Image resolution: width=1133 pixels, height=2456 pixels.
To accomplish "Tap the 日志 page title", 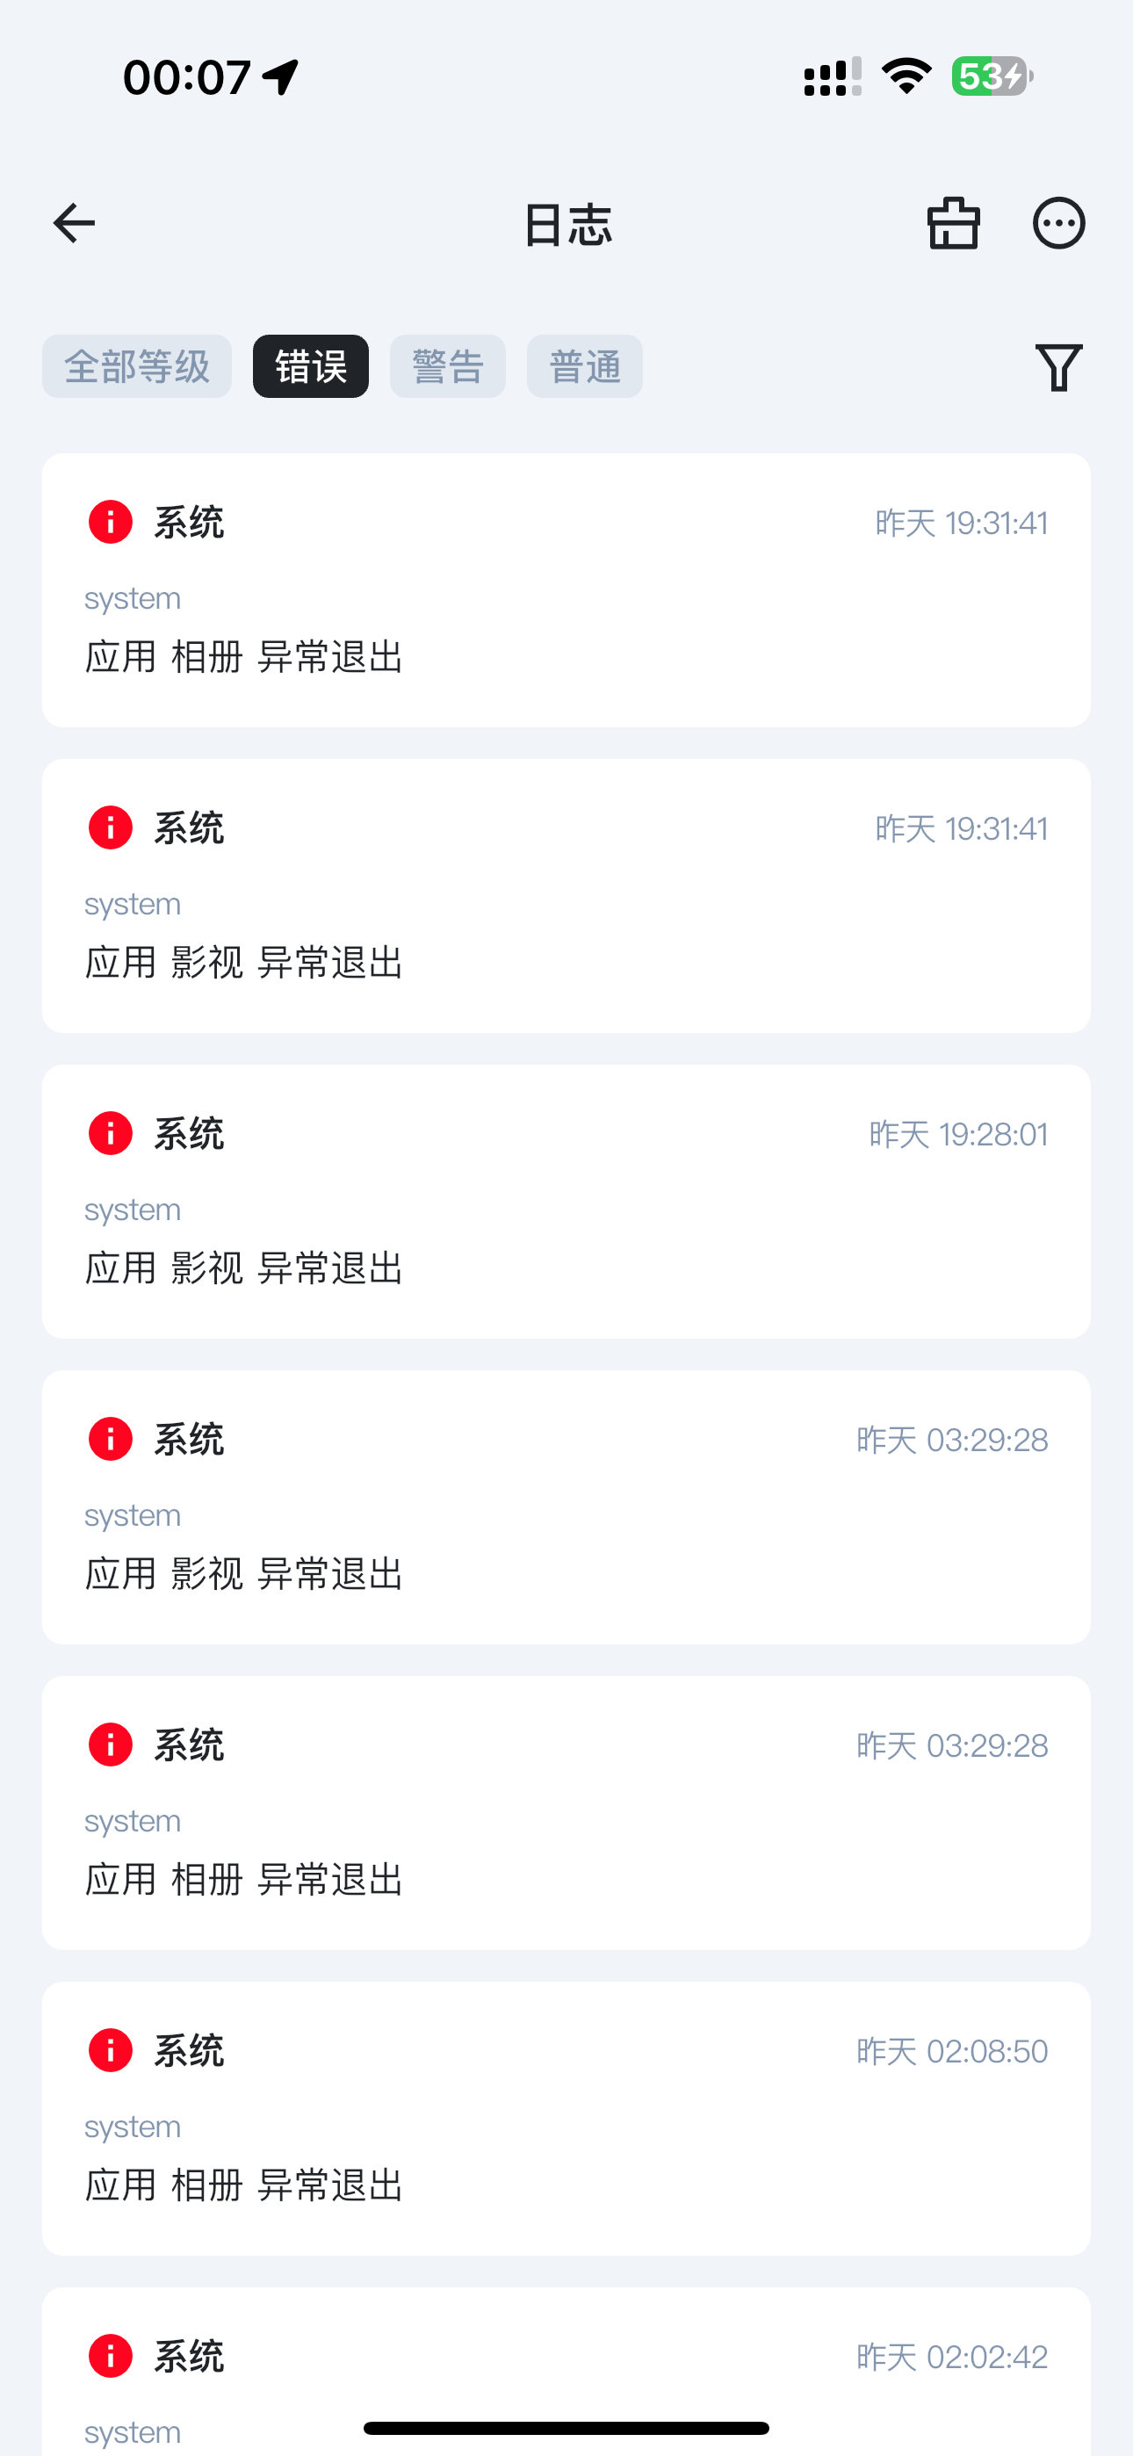I will point(567,225).
